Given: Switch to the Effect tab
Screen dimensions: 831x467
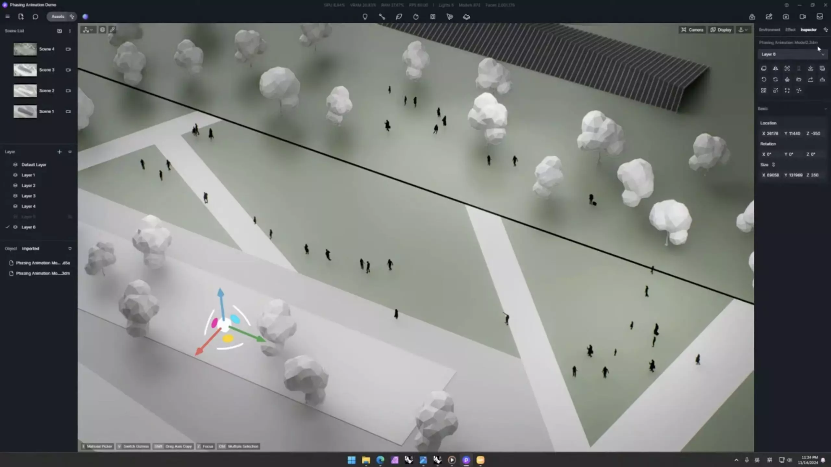Looking at the screenshot, I should [790, 30].
